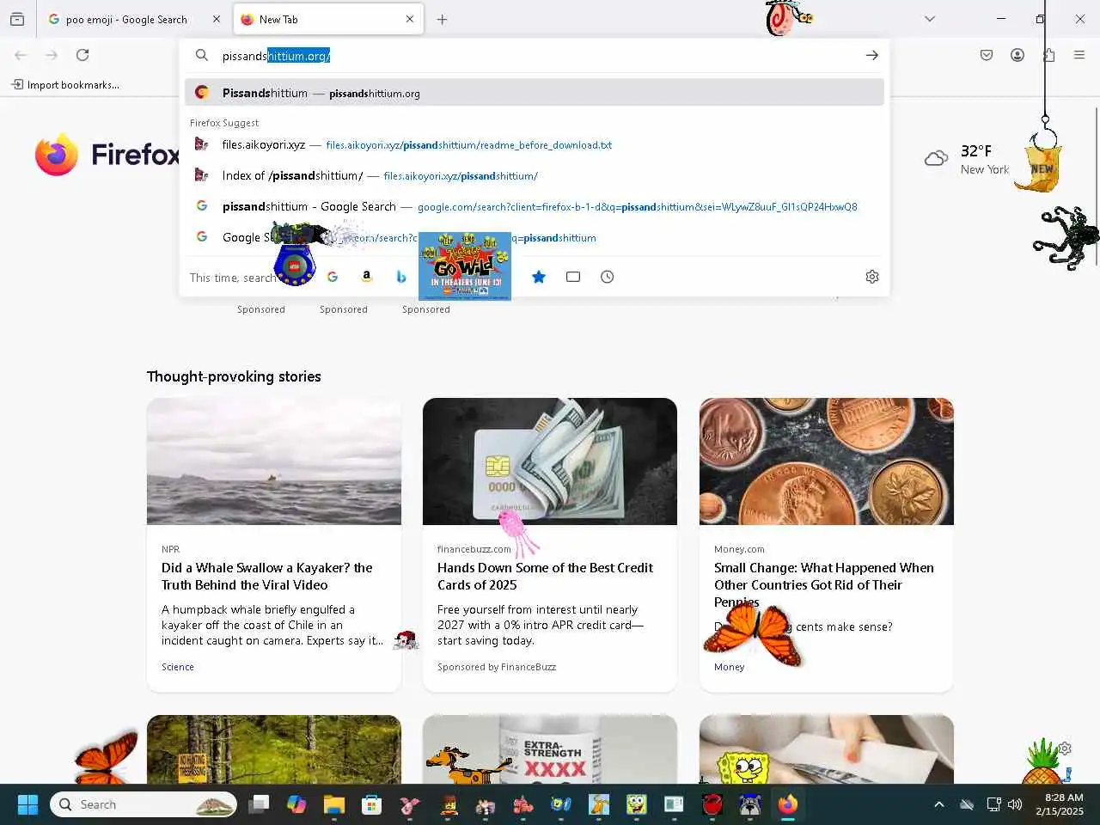Click the pennies coins thumbnail

827,461
